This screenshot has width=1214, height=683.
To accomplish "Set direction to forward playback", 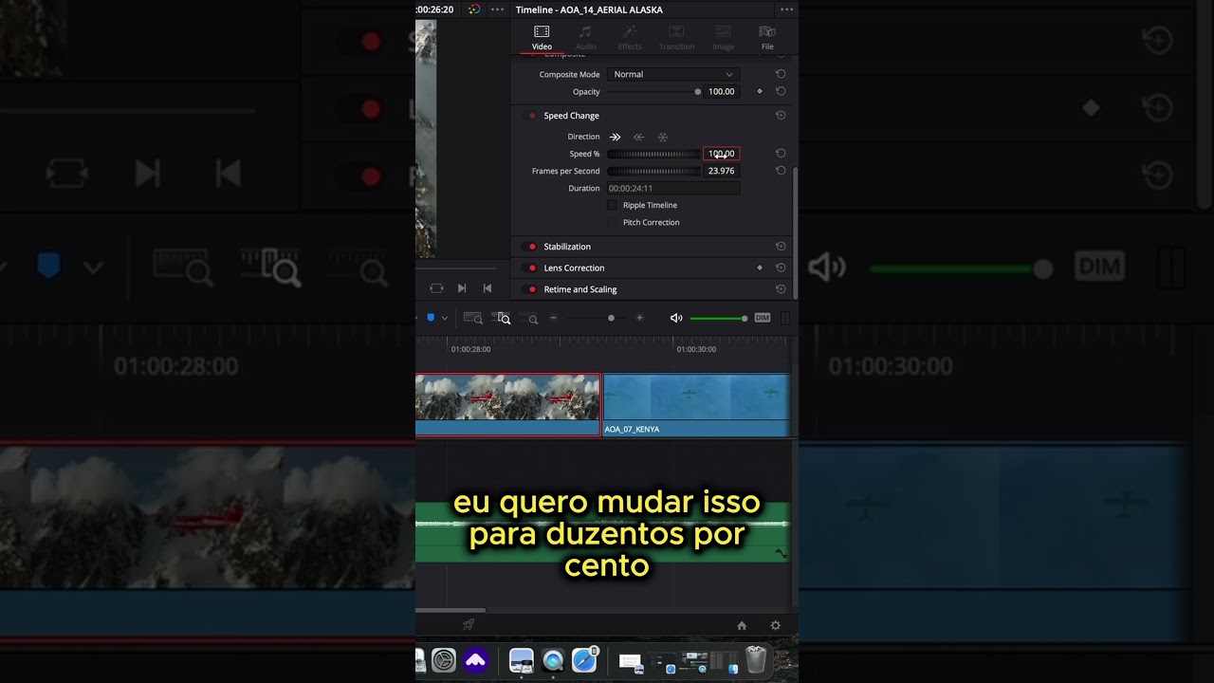I will click(615, 137).
